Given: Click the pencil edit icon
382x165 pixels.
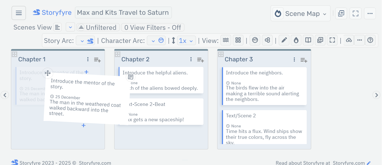Looking at the screenshot, I should click(284, 40).
